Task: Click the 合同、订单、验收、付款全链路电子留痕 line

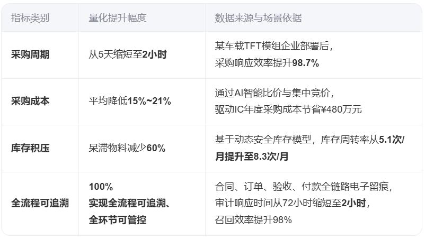Action: coord(303,187)
